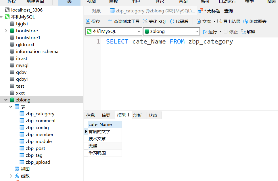The height and width of the screenshot is (181, 278).
Task: Open the dropdown arrow next to 文本
Action: (x=214, y=22)
